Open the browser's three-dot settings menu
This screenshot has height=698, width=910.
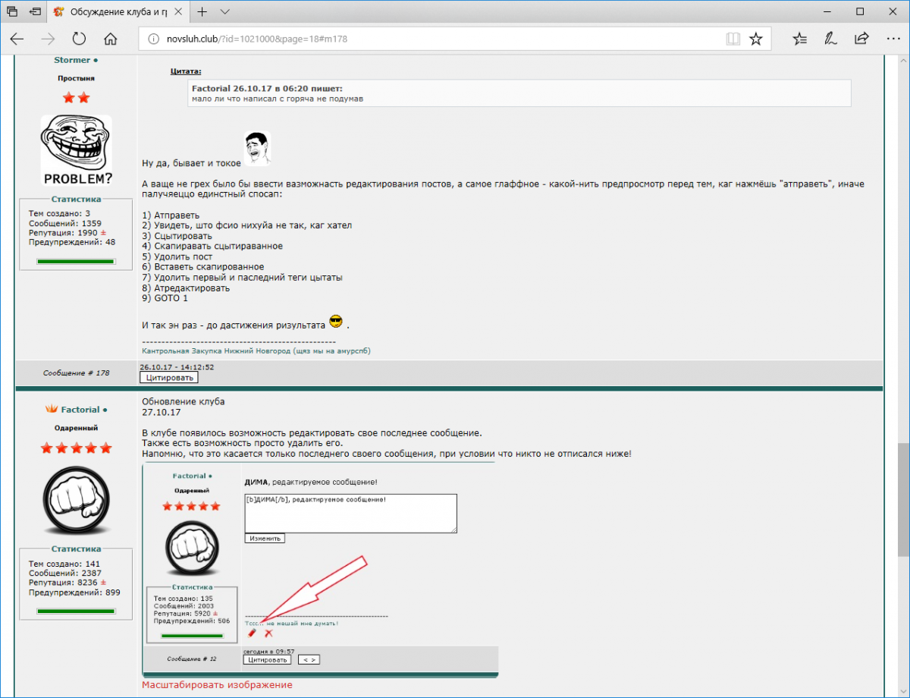point(892,39)
